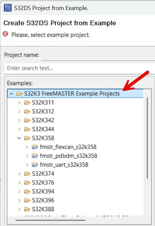Click the S32K376 folder icon
The image size is (155, 226).
tap(27, 182)
